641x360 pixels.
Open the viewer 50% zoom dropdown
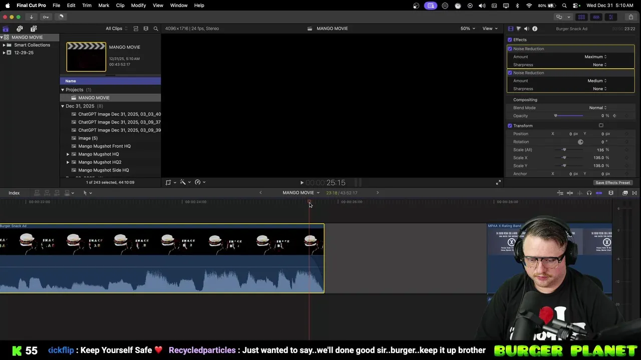468,28
